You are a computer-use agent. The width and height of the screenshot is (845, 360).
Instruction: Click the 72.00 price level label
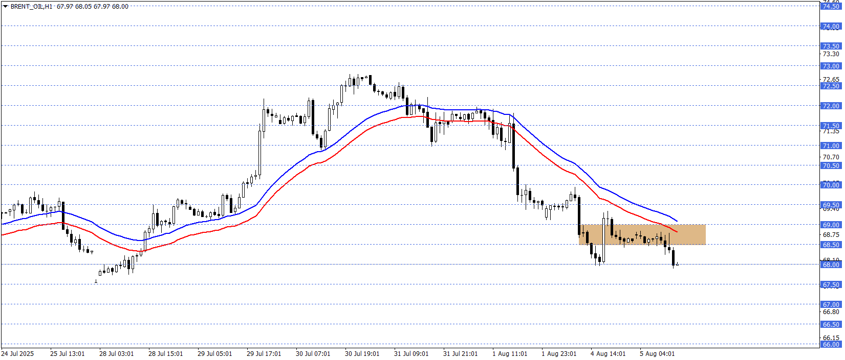[x=831, y=106]
